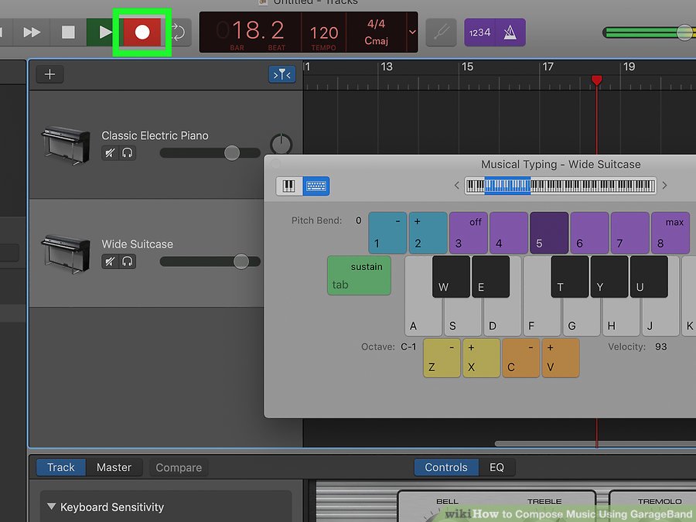696x522 pixels.
Task: Turn modulation off with key 3
Action: point(469,233)
